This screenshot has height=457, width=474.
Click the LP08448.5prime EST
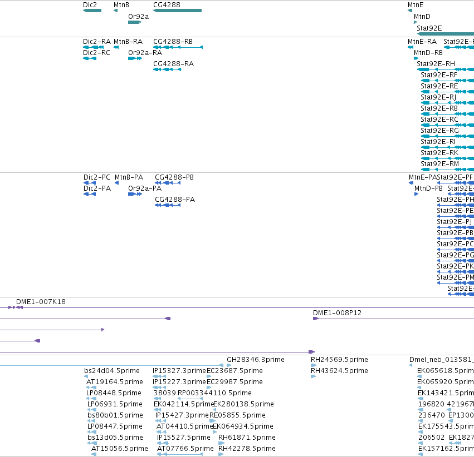[x=91, y=399]
